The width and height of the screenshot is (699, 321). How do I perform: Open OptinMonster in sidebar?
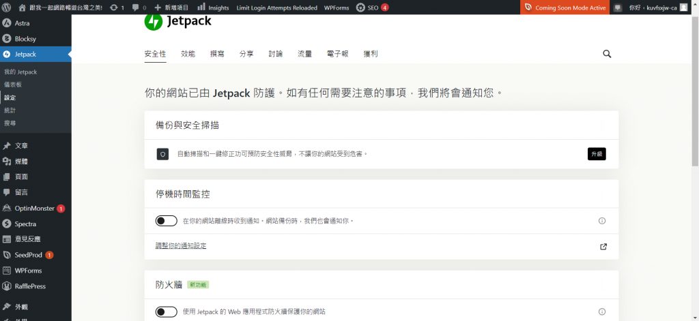tap(35, 209)
